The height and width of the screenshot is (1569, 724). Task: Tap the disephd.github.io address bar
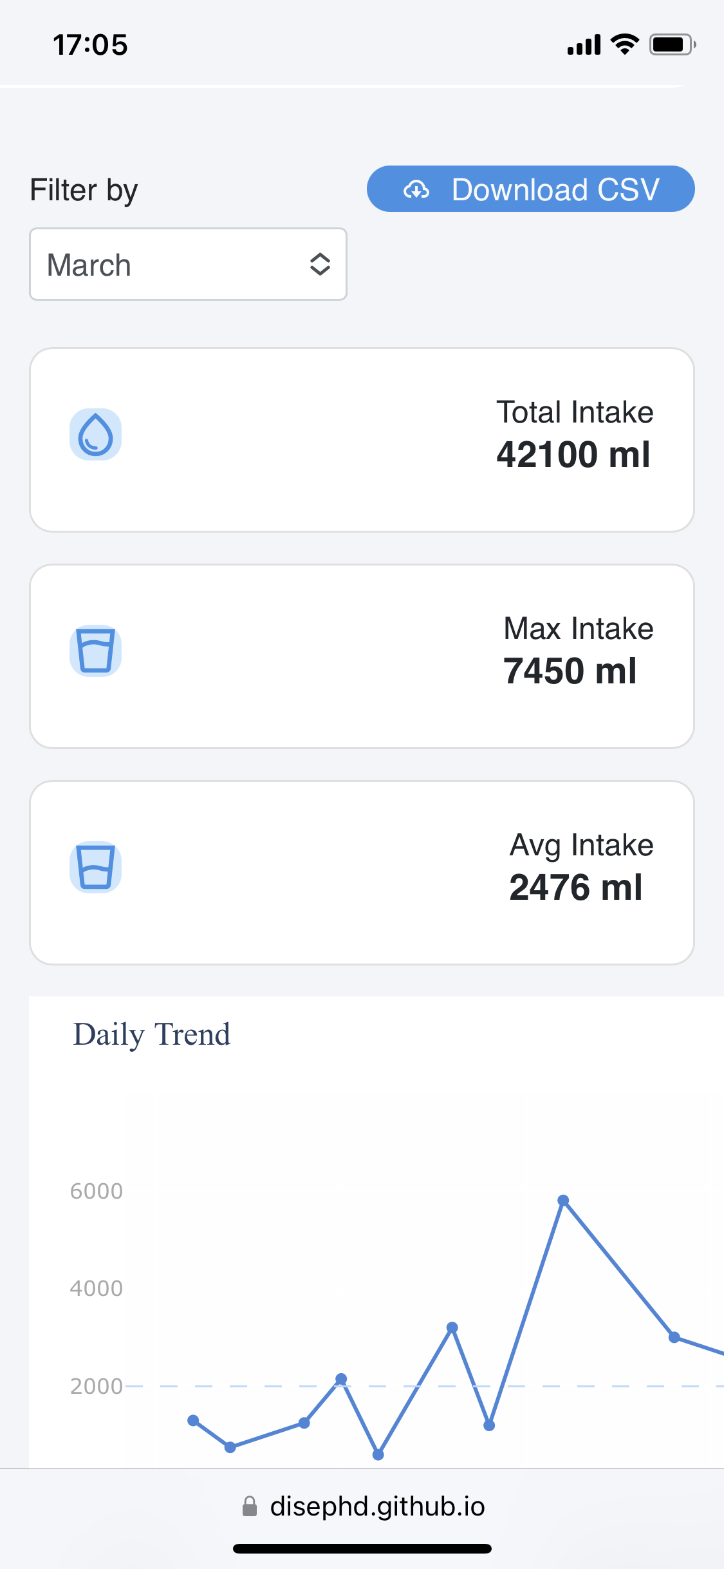coord(377,1507)
